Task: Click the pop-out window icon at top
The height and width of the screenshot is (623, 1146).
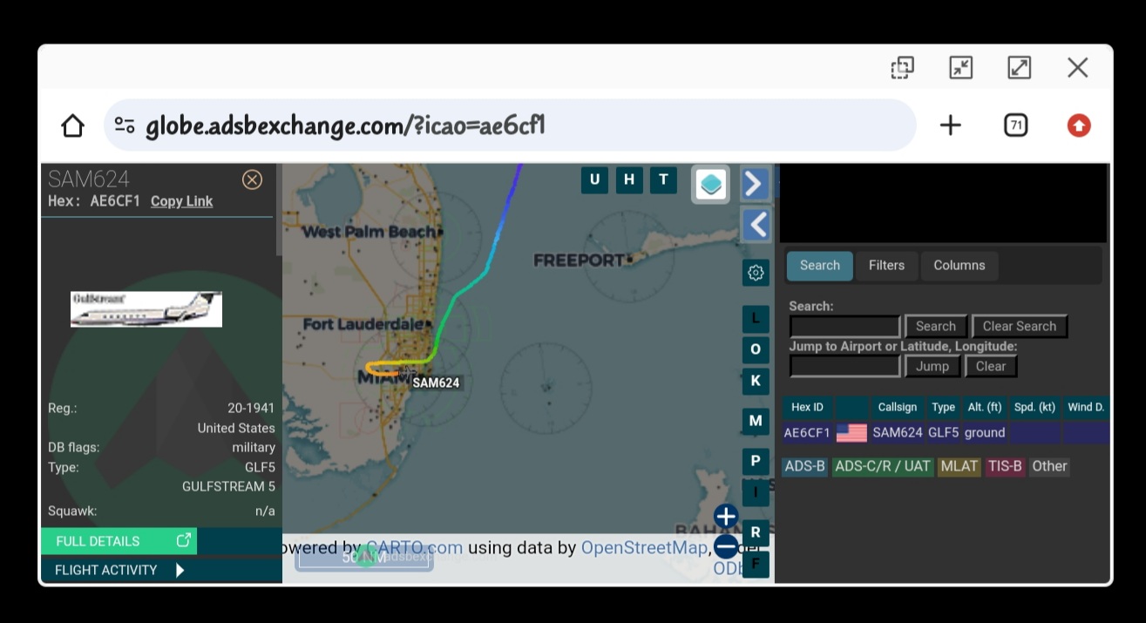Action: pyautogui.click(x=902, y=67)
